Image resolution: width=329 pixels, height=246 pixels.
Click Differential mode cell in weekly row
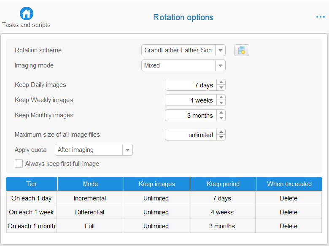90,212
